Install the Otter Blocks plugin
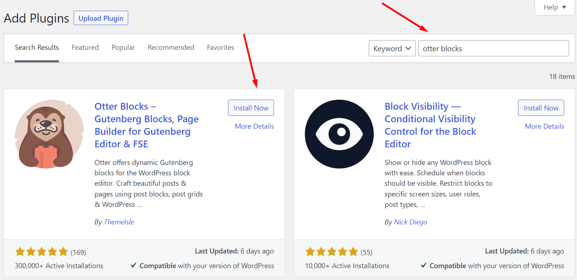577x280 pixels. [251, 108]
